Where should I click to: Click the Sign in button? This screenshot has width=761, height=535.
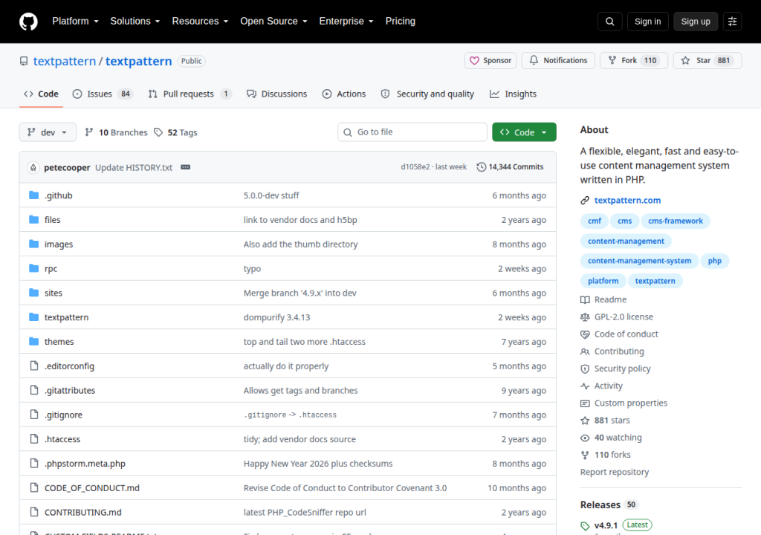coord(647,22)
